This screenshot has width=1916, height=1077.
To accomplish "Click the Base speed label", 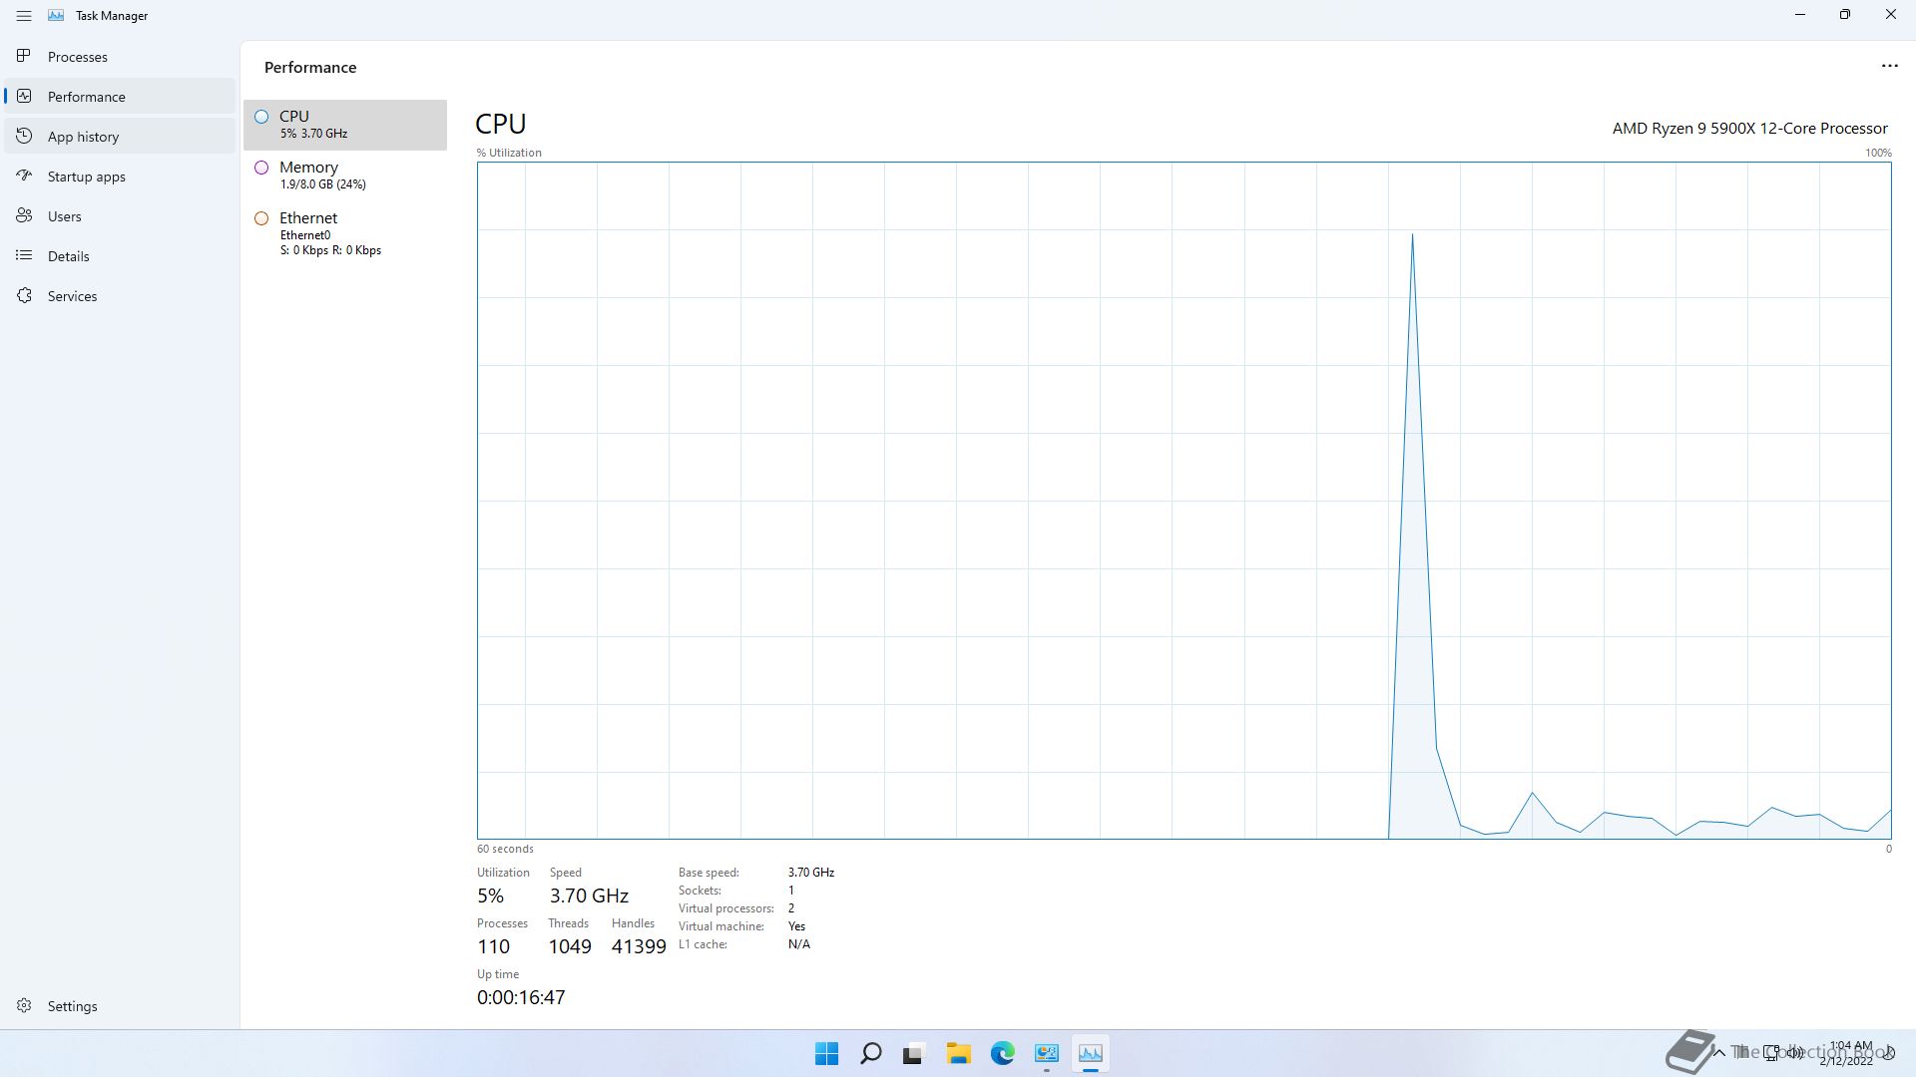I will coord(709,873).
